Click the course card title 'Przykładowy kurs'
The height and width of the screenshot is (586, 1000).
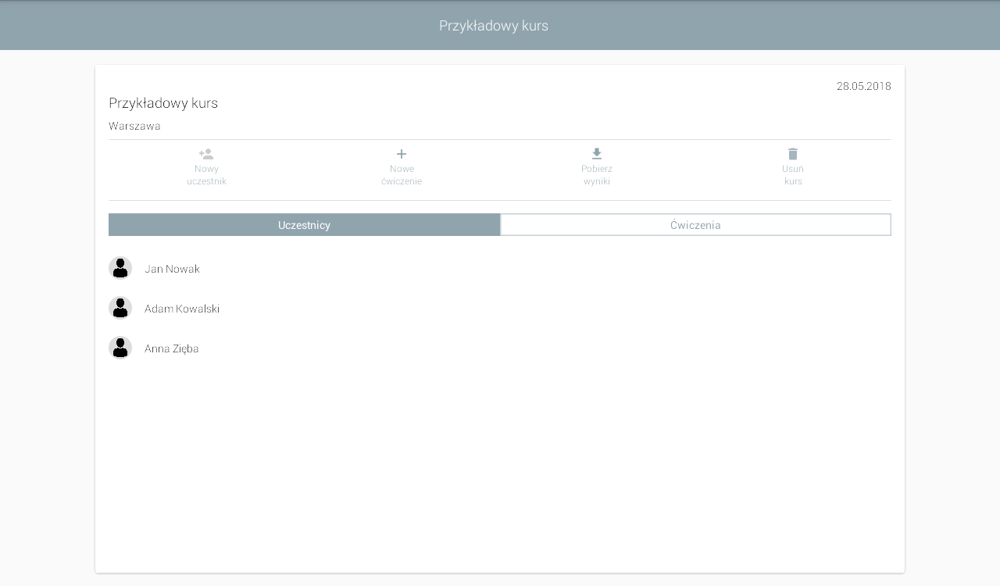click(x=163, y=103)
